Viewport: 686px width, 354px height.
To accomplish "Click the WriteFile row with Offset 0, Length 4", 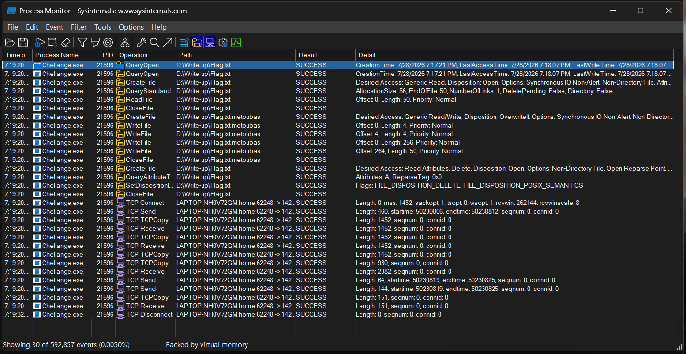I will point(338,125).
